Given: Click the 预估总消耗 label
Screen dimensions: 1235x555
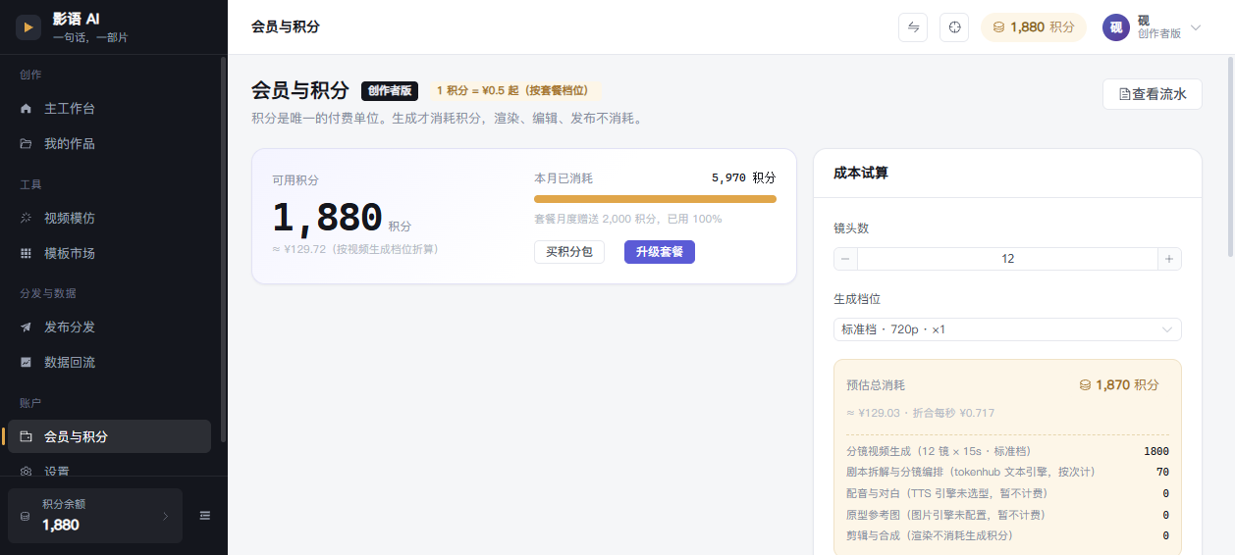Looking at the screenshot, I should 876,385.
